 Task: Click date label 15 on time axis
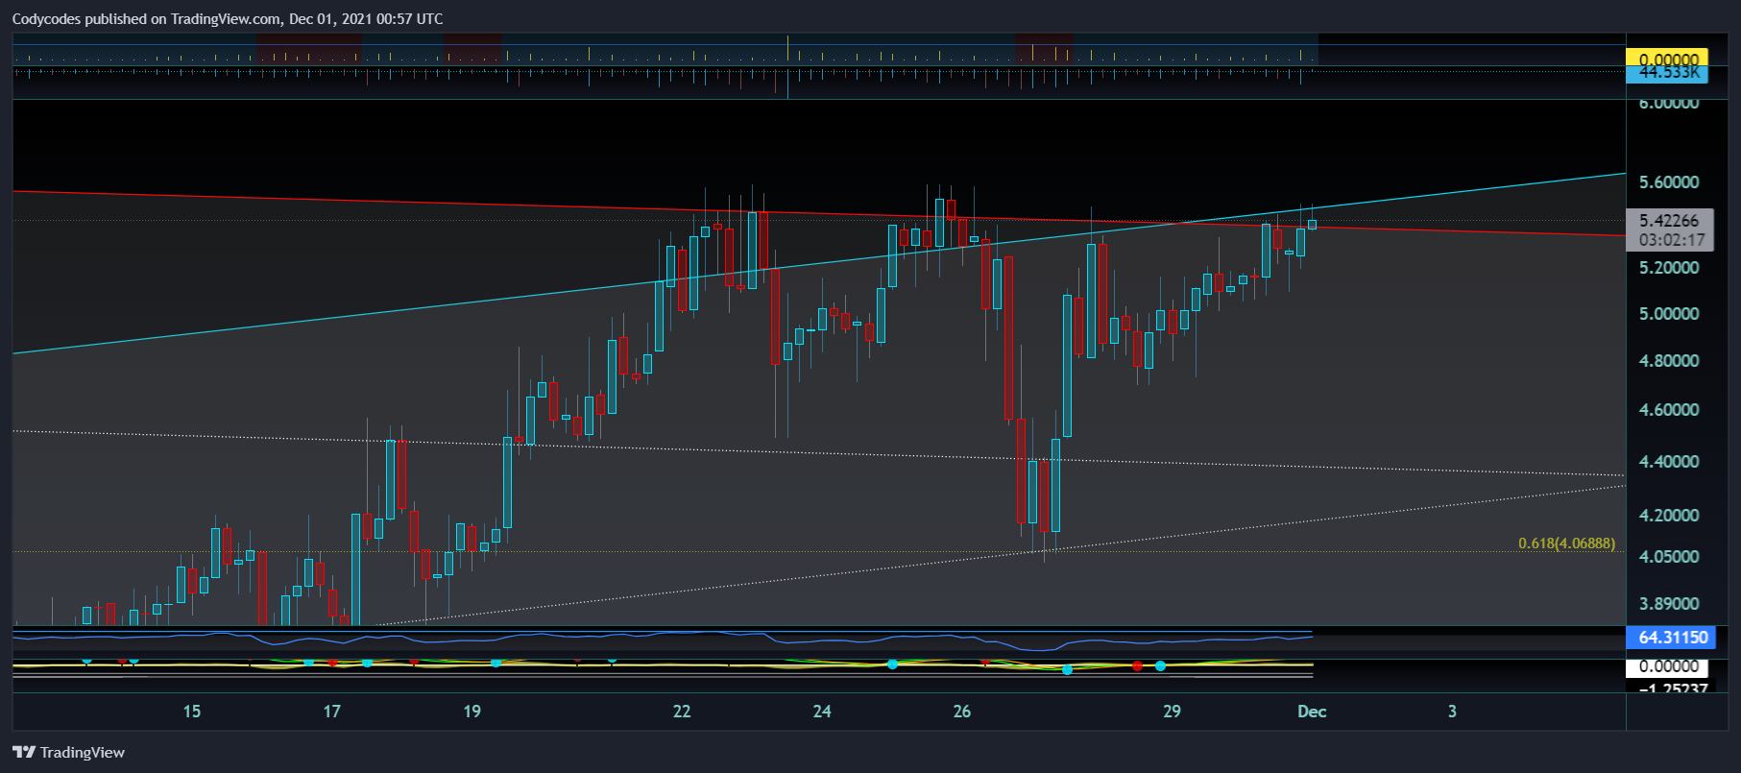(192, 712)
